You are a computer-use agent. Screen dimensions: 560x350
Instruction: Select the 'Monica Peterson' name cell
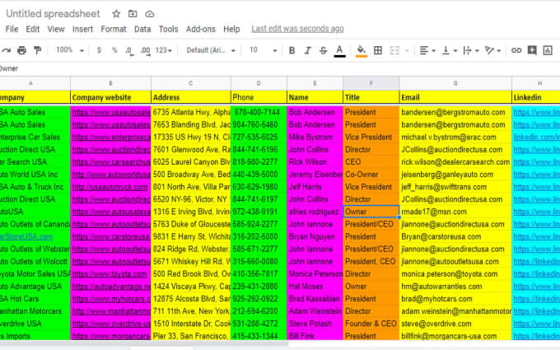pyautogui.click(x=315, y=274)
